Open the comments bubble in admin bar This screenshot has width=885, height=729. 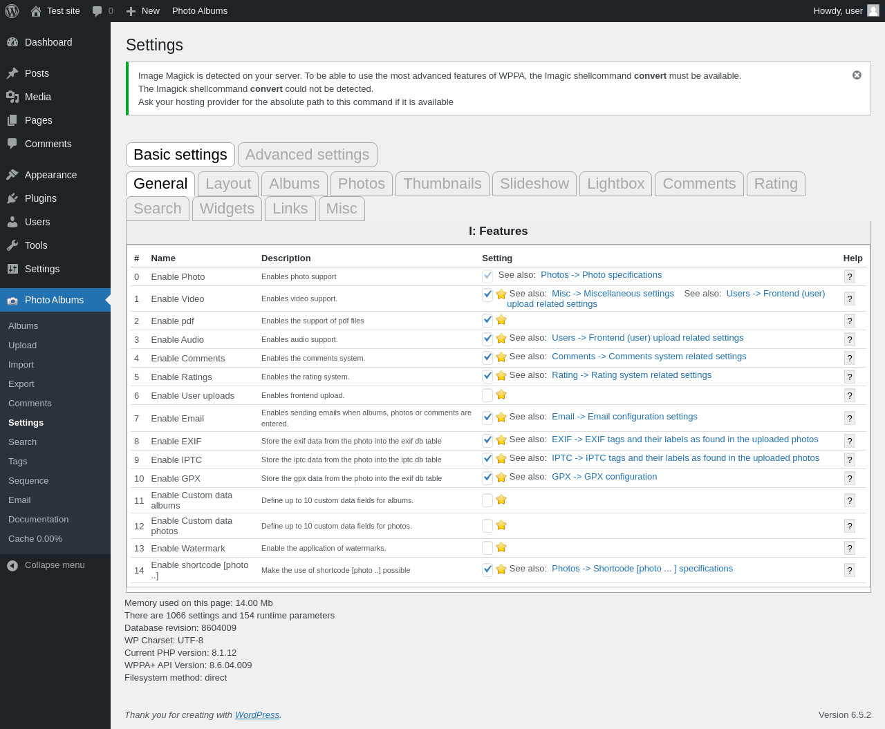102,11
